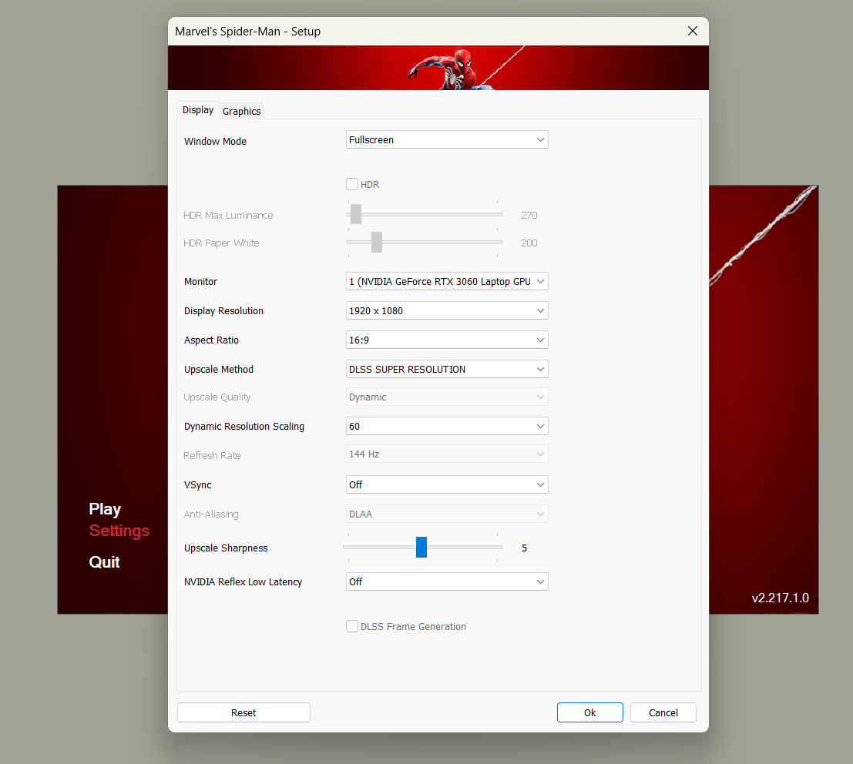
Task: Click the HDR Paper White value 200
Action: click(x=529, y=243)
